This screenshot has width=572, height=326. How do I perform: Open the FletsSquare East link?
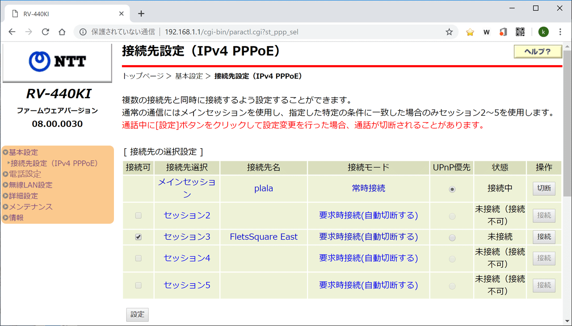pos(264,237)
